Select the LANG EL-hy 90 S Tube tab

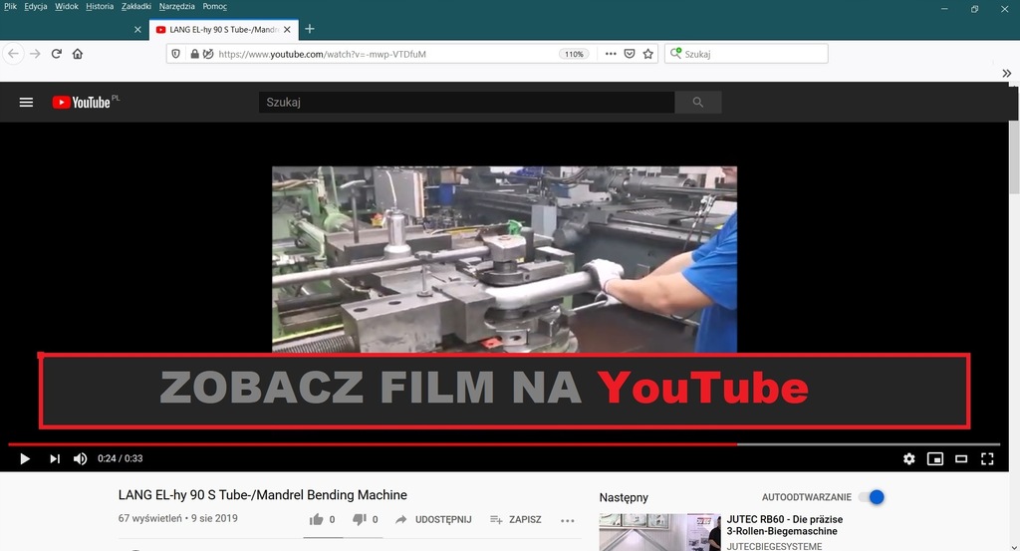224,29
